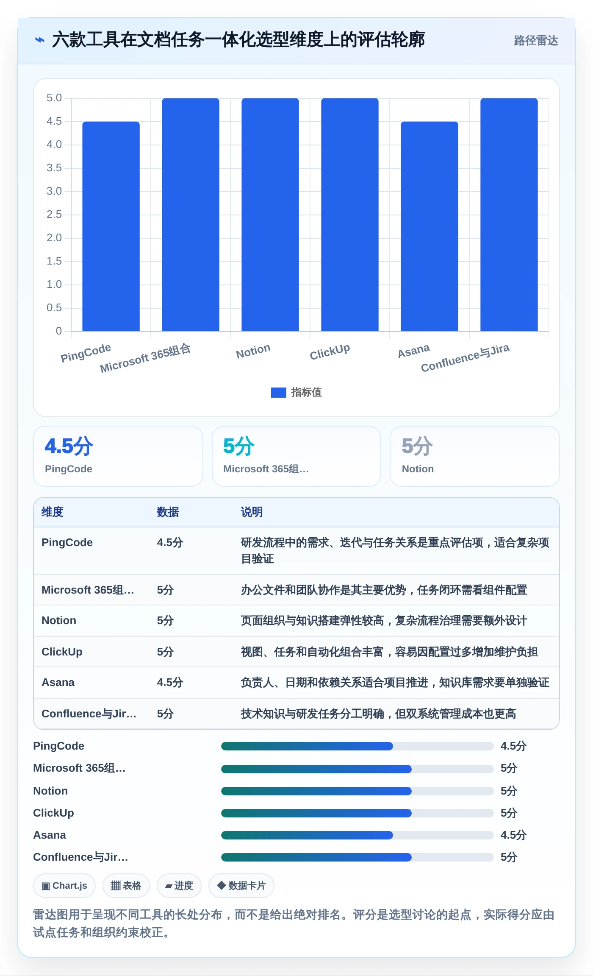Click the PingCode bar in chart
The height and width of the screenshot is (976, 593).
[111, 226]
